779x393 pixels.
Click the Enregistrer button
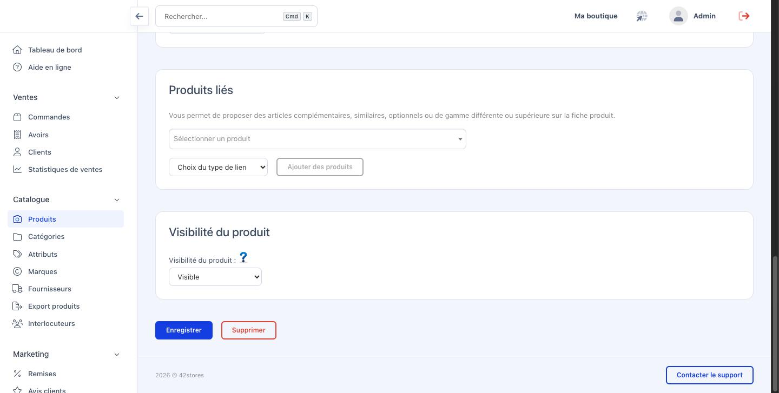(x=184, y=330)
